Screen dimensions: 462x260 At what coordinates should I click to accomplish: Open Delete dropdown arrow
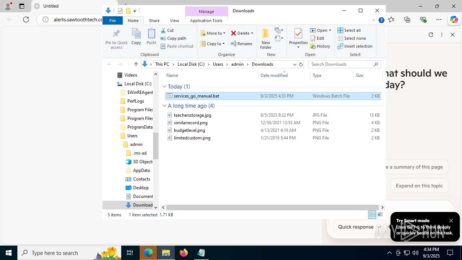pos(252,33)
